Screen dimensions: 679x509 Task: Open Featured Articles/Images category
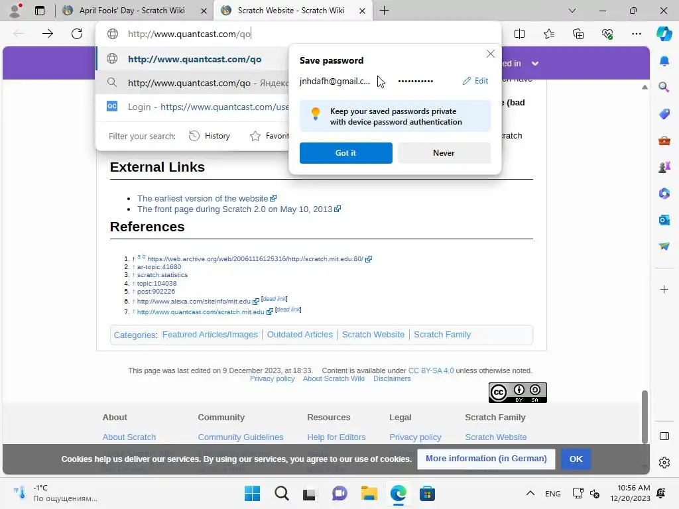pyautogui.click(x=210, y=335)
